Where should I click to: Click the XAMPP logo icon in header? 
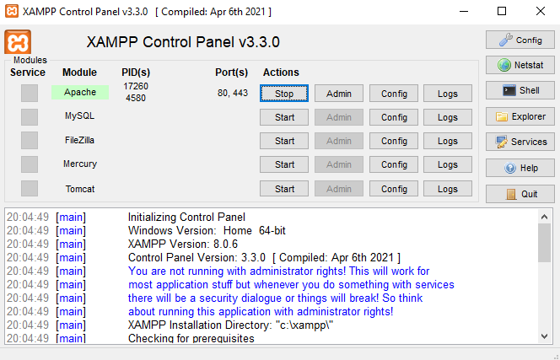tap(18, 42)
